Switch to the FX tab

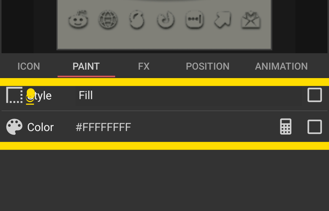click(x=144, y=66)
